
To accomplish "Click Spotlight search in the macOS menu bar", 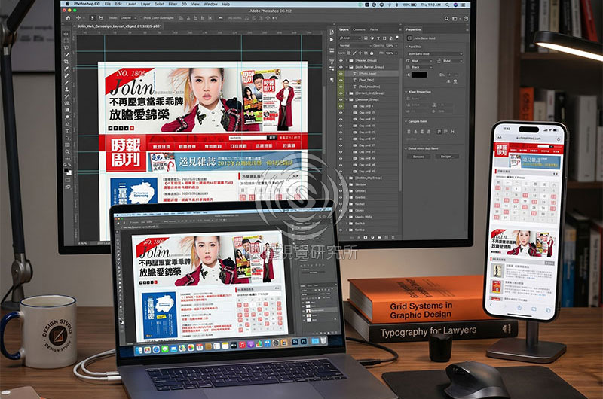I will click(447, 5).
